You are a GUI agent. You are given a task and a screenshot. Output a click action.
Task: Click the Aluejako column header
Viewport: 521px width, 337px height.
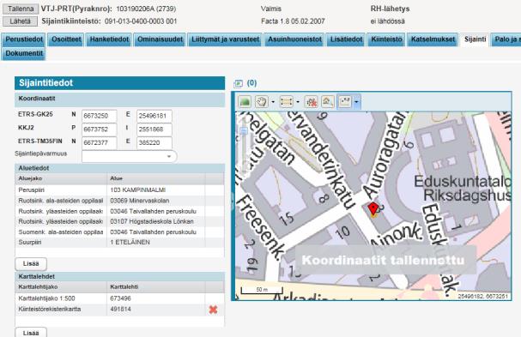(x=61, y=178)
